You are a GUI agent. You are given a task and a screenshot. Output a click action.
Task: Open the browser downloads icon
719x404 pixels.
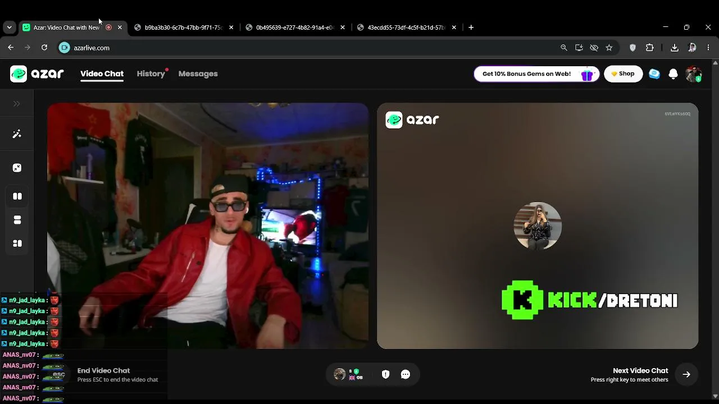click(x=675, y=48)
